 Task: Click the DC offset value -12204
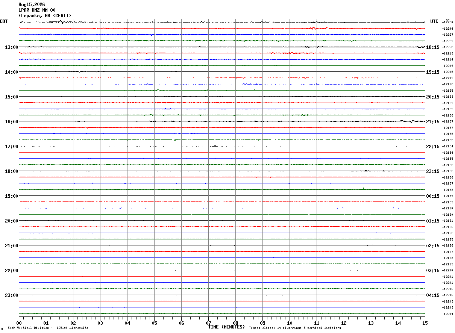pos(448,314)
